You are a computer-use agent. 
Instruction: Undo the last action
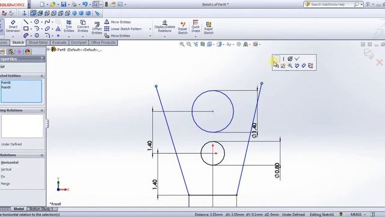pyautogui.click(x=85, y=4)
